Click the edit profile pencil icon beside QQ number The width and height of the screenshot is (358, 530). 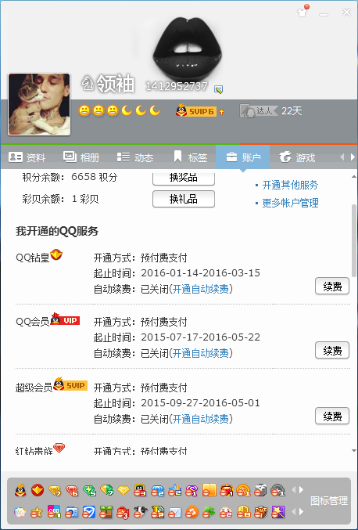click(x=218, y=89)
